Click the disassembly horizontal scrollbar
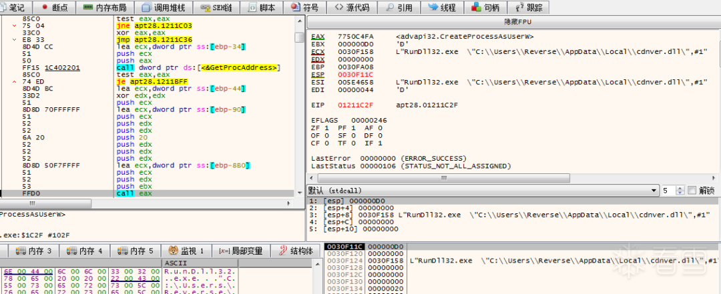721x294 pixels. tap(147, 203)
